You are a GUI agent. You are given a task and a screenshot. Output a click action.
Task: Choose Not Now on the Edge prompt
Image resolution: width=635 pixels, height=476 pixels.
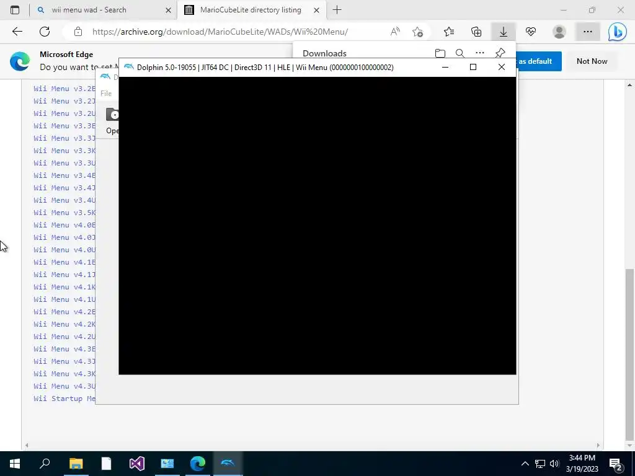pyautogui.click(x=592, y=61)
